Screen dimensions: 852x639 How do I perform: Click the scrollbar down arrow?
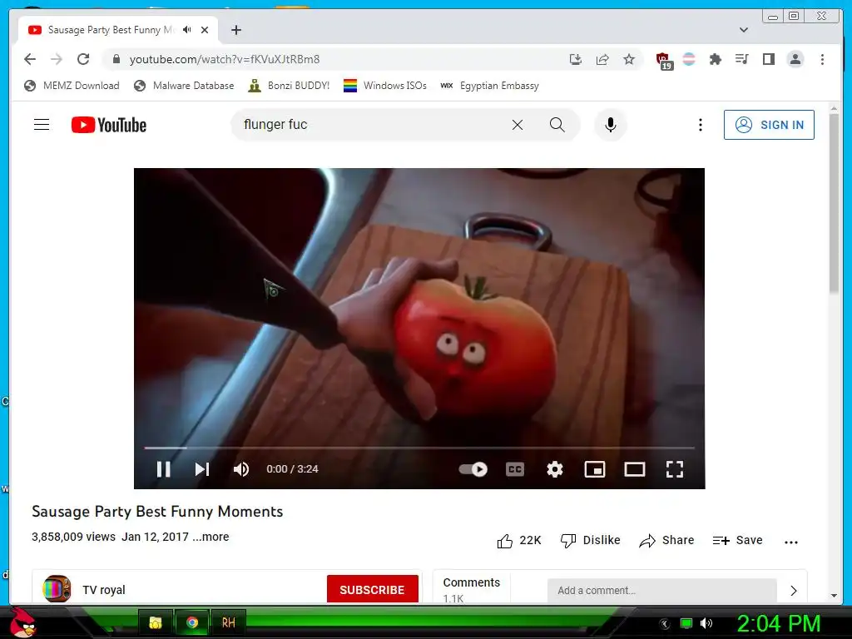tap(834, 596)
